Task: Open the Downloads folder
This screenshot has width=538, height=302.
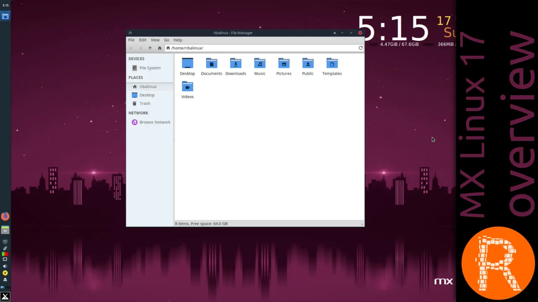Action: point(235,67)
